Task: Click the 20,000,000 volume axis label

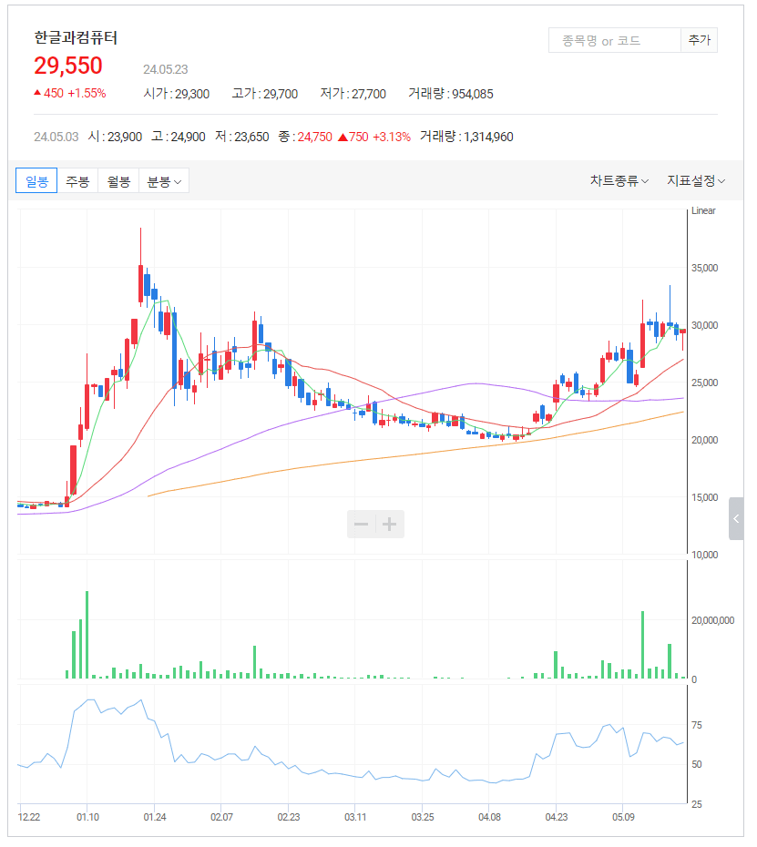Action: [x=712, y=620]
